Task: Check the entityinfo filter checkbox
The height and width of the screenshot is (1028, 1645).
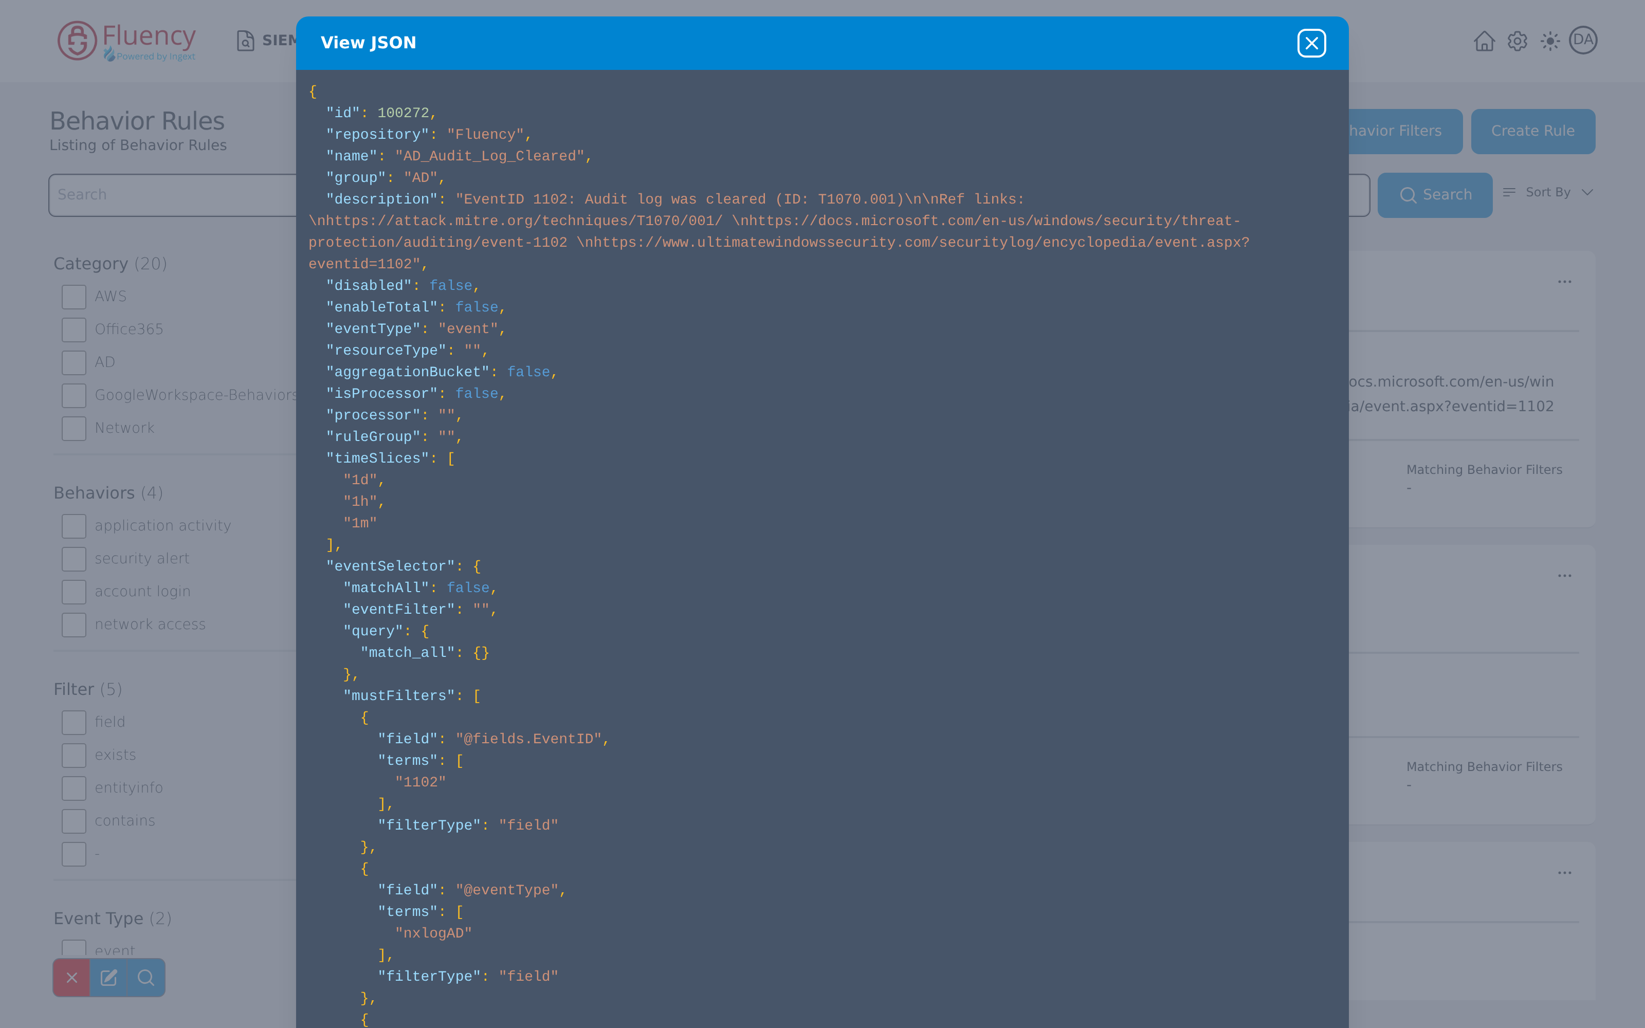Action: click(x=74, y=788)
